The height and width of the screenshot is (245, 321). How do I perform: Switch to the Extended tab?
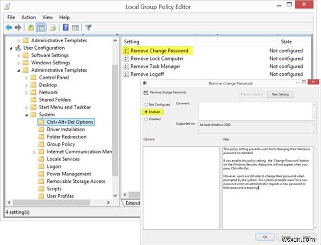tap(132, 203)
